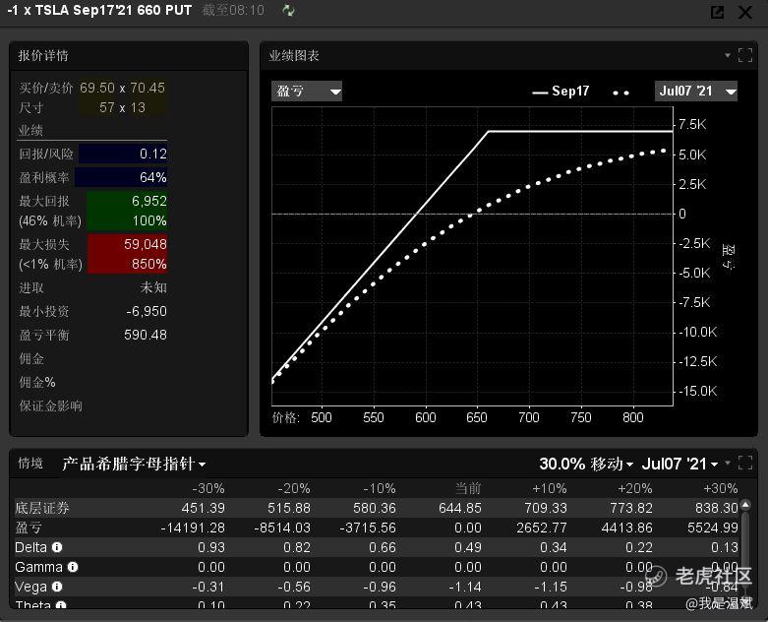Toggle the dotted line legend marker
This screenshot has height=622, width=768.
coord(621,93)
